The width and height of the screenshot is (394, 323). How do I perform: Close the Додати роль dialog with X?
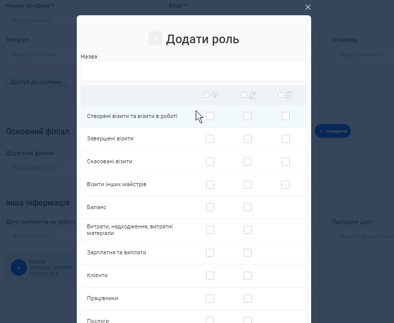[308, 7]
